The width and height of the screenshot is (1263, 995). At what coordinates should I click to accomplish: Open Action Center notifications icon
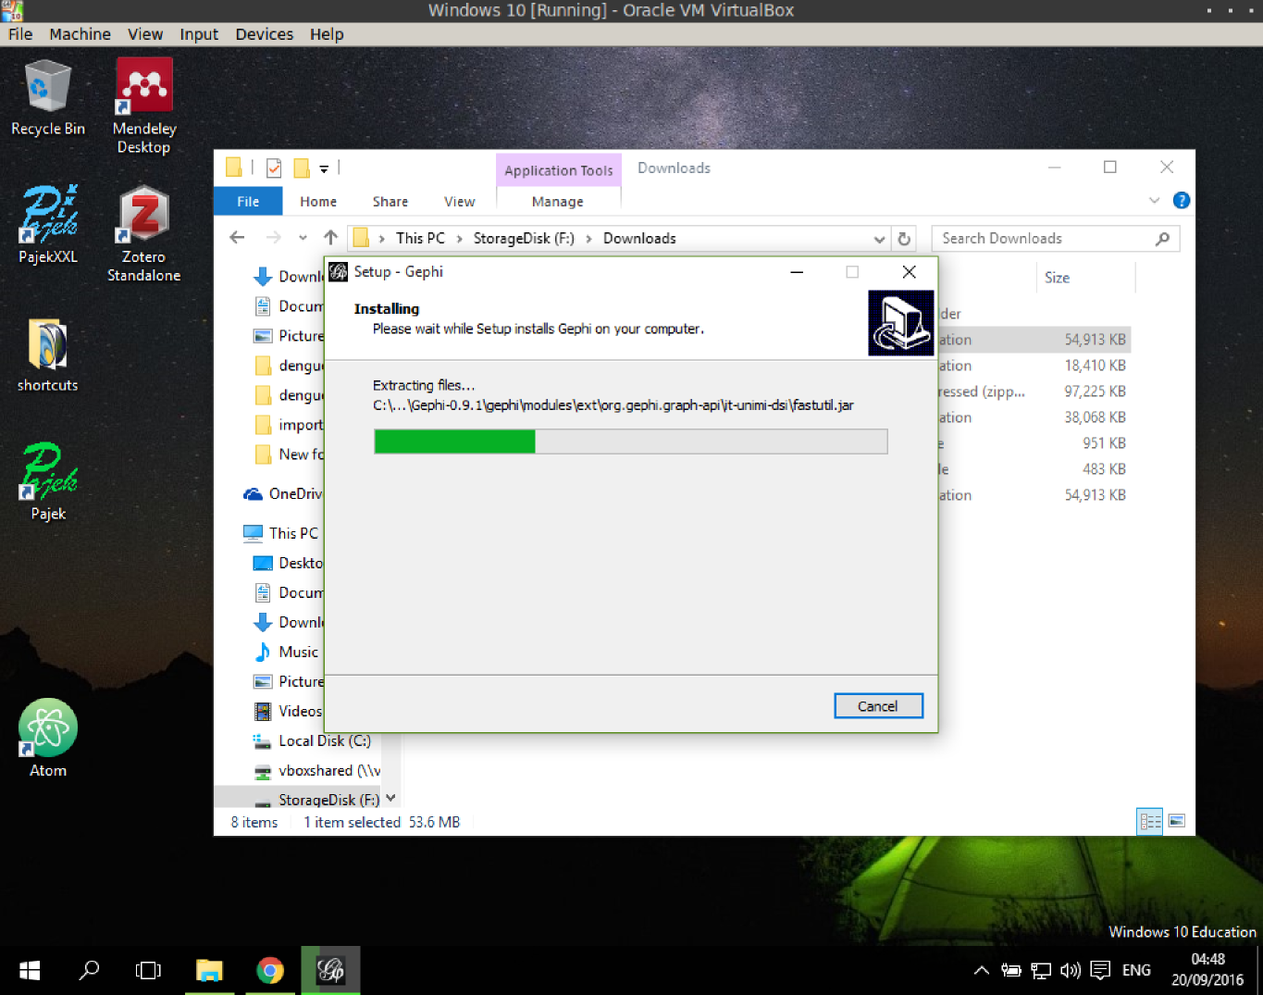[1100, 970]
